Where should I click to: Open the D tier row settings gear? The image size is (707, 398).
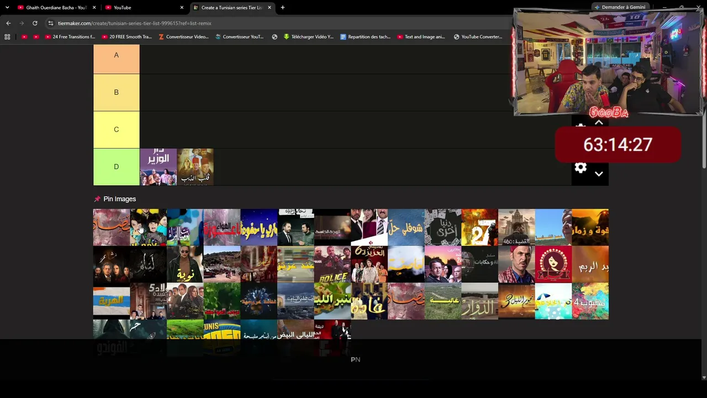(580, 167)
